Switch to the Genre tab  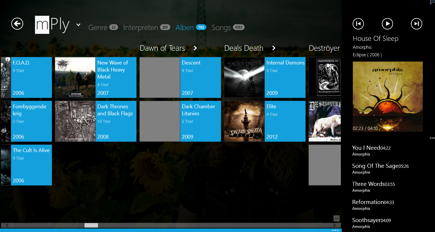pyautogui.click(x=98, y=27)
